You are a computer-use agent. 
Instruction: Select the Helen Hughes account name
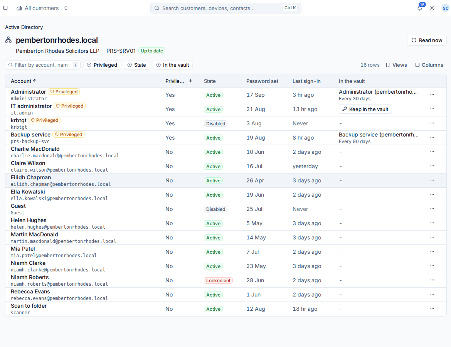click(29, 220)
